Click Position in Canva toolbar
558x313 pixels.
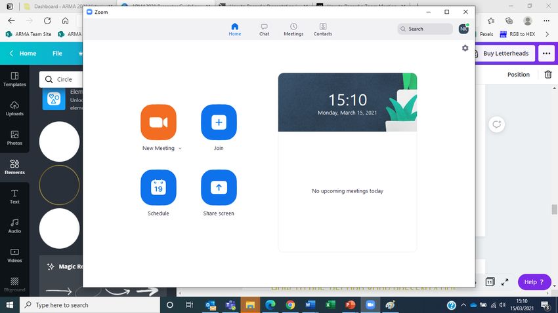[x=518, y=75]
